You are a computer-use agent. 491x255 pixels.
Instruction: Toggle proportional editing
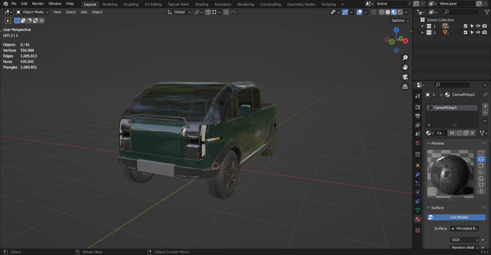click(x=226, y=12)
